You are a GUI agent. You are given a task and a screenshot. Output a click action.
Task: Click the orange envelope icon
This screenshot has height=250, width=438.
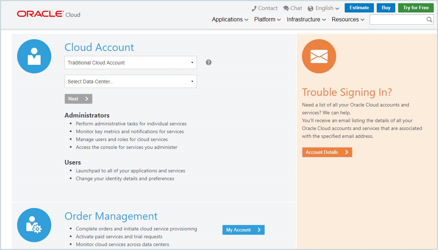319,56
